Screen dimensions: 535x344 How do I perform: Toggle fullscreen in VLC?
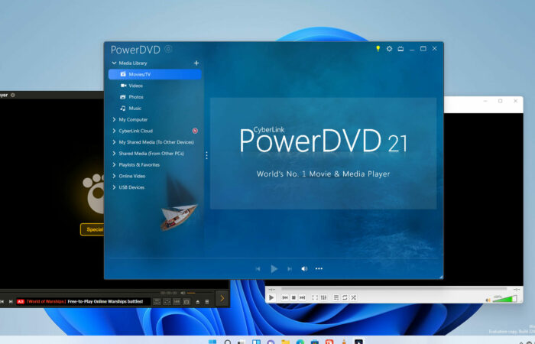pos(315,297)
